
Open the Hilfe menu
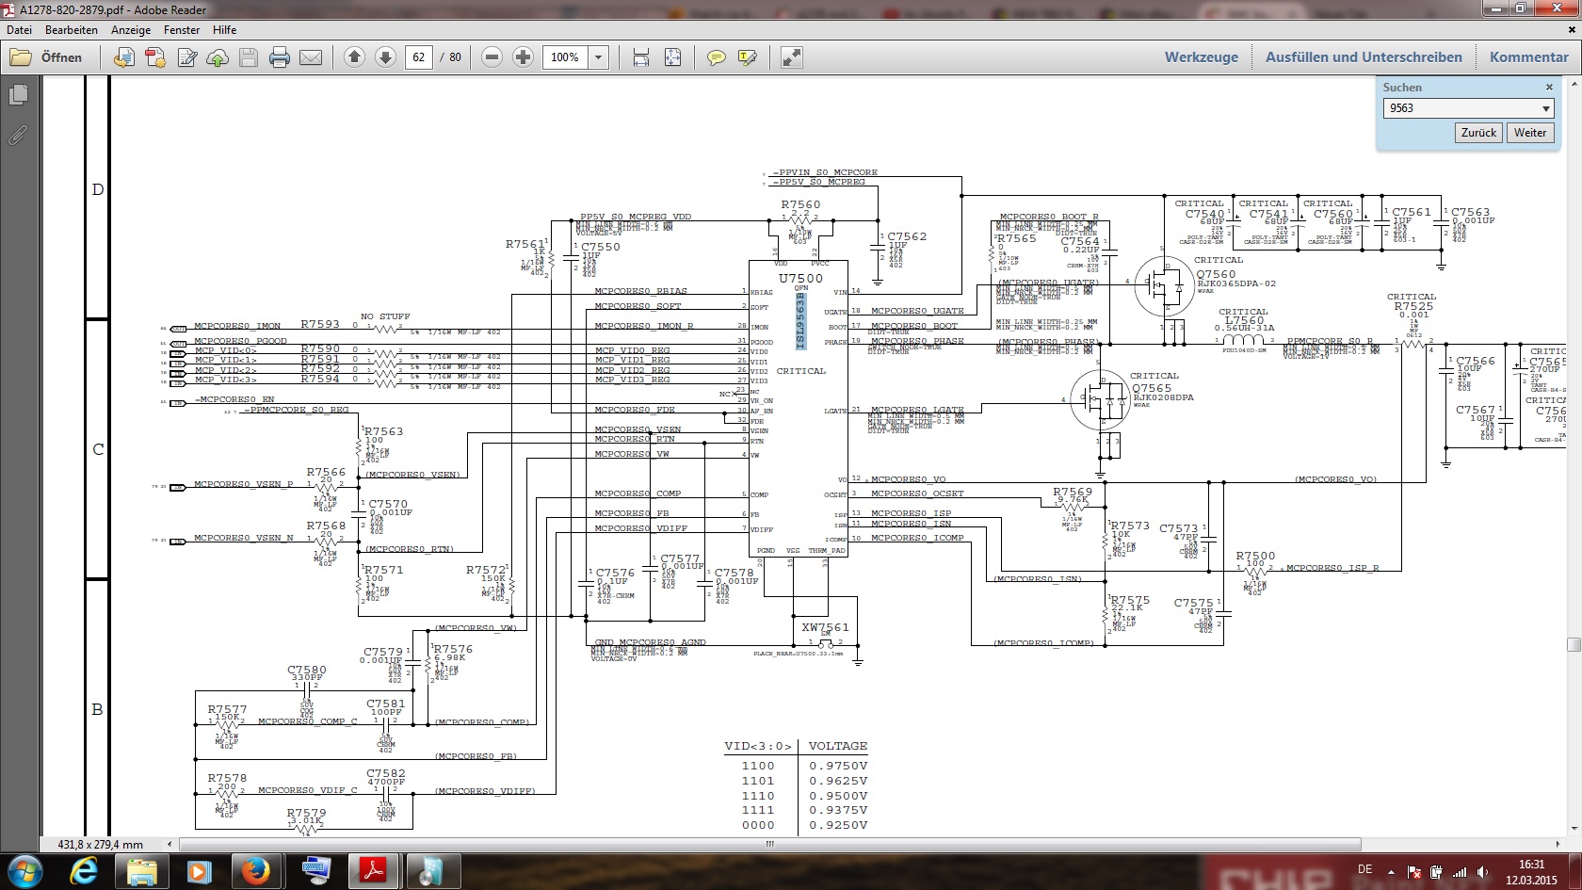point(224,30)
